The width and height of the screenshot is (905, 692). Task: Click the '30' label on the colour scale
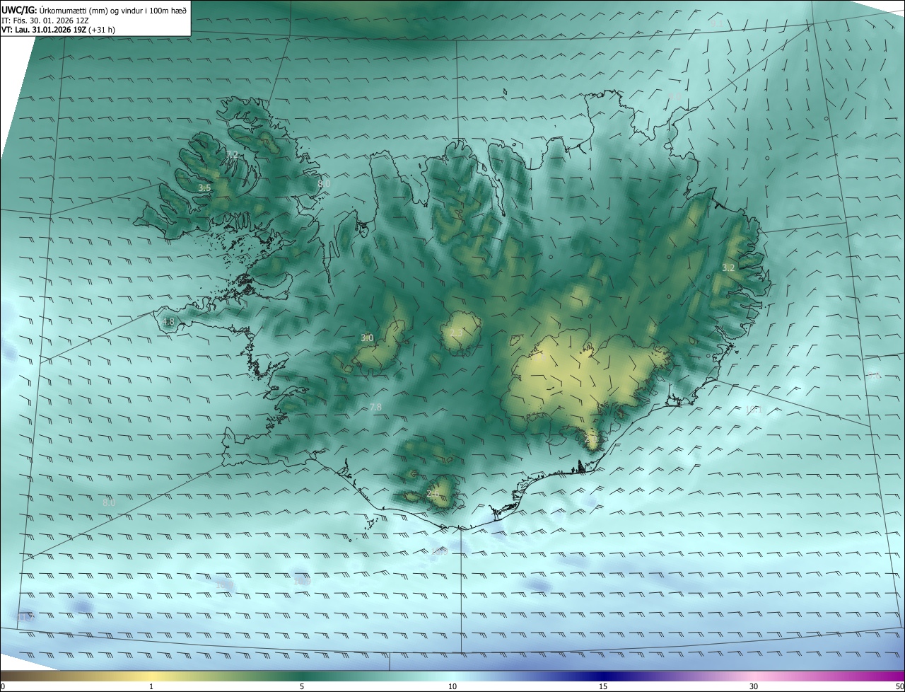coord(754,686)
